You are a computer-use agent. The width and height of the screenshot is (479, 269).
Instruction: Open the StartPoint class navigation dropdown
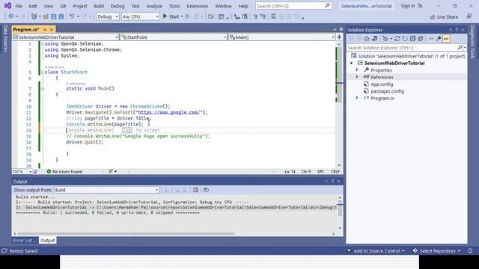[x=174, y=37]
